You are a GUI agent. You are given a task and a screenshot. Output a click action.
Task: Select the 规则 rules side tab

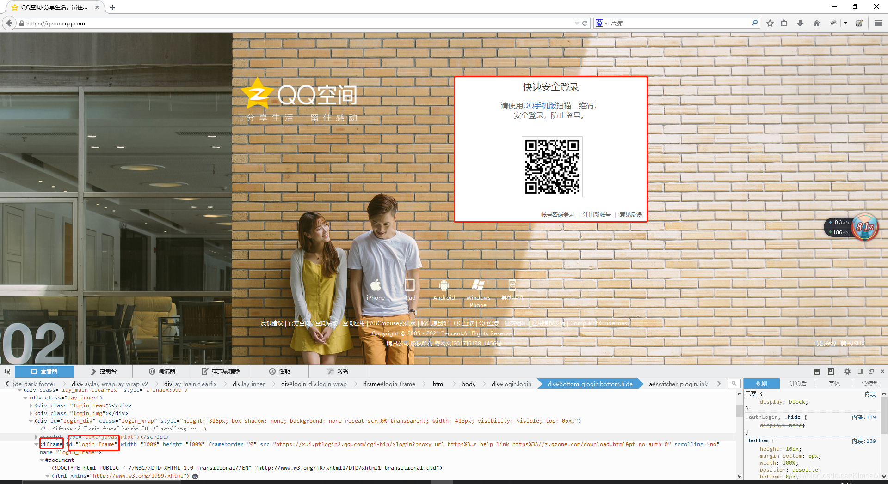pos(761,384)
